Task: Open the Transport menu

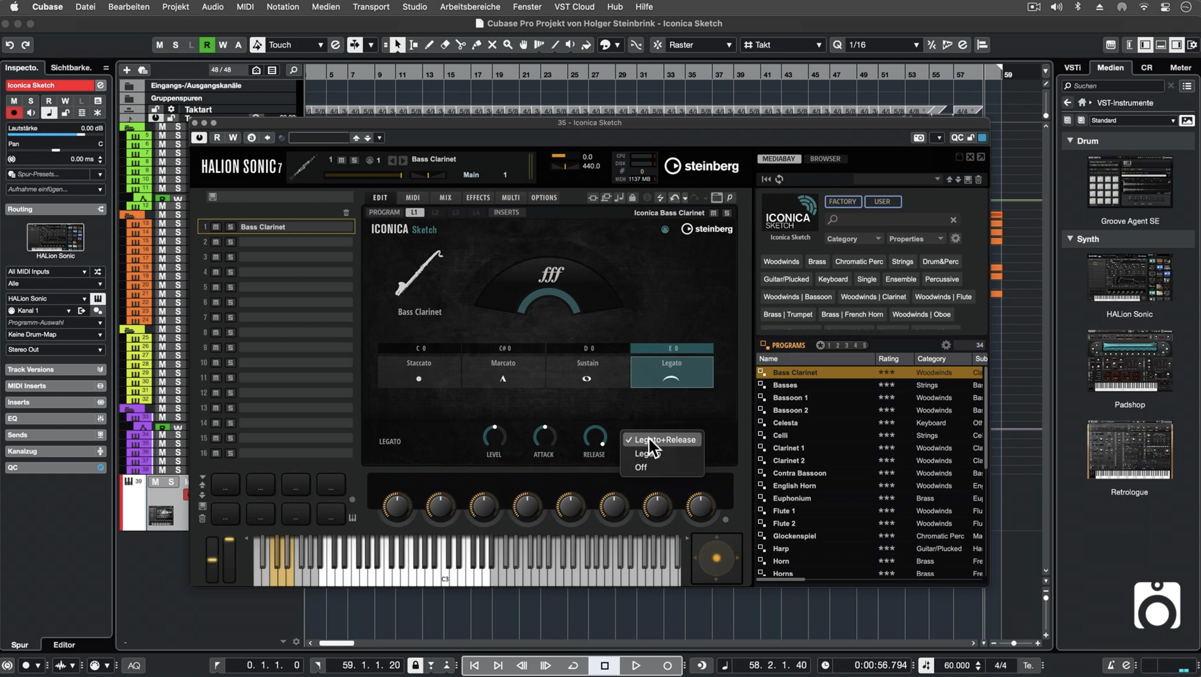Action: pyautogui.click(x=371, y=7)
